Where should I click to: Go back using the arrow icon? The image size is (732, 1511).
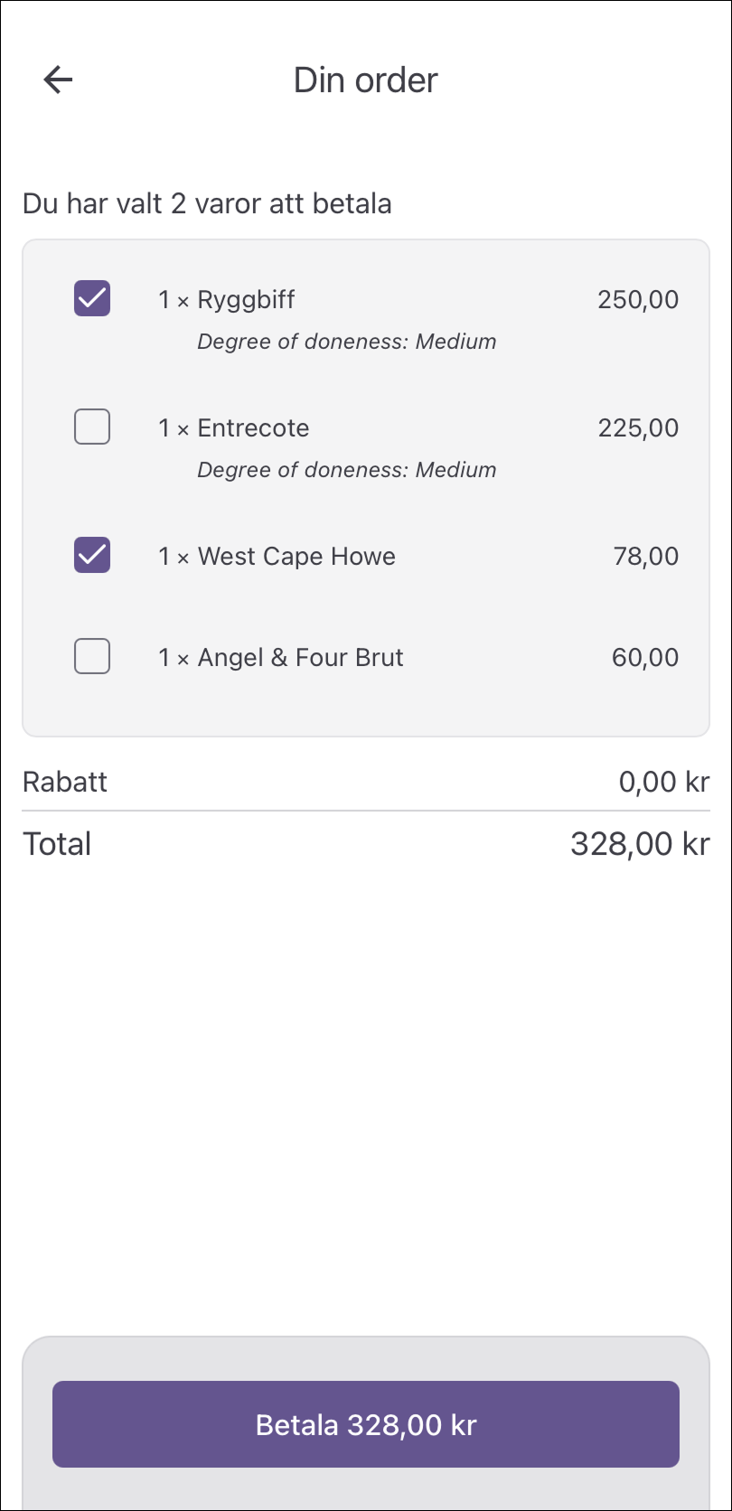[58, 80]
